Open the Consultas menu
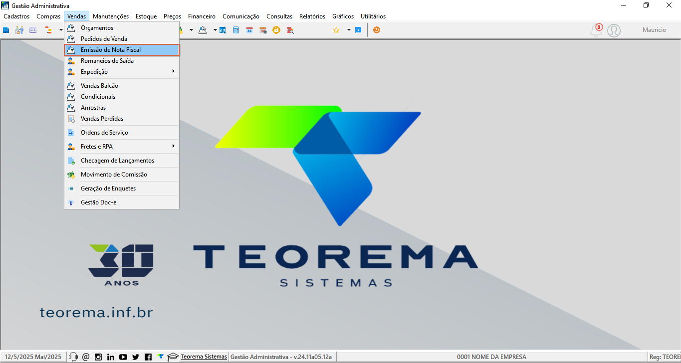Image resolution: width=681 pixels, height=363 pixels. pos(279,16)
